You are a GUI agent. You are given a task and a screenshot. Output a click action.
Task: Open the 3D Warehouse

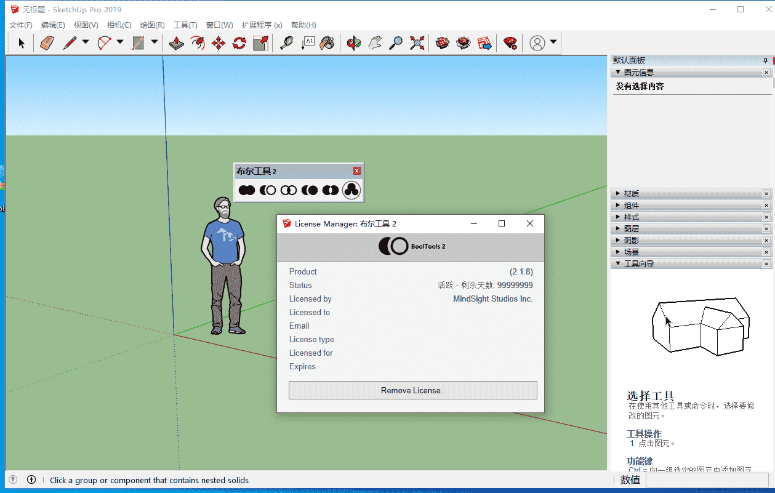443,43
